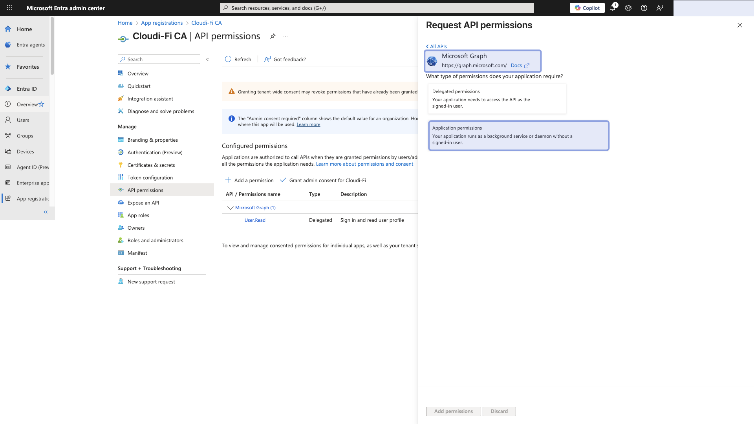
Task: Select Delegated permissions option
Action: [496, 99]
